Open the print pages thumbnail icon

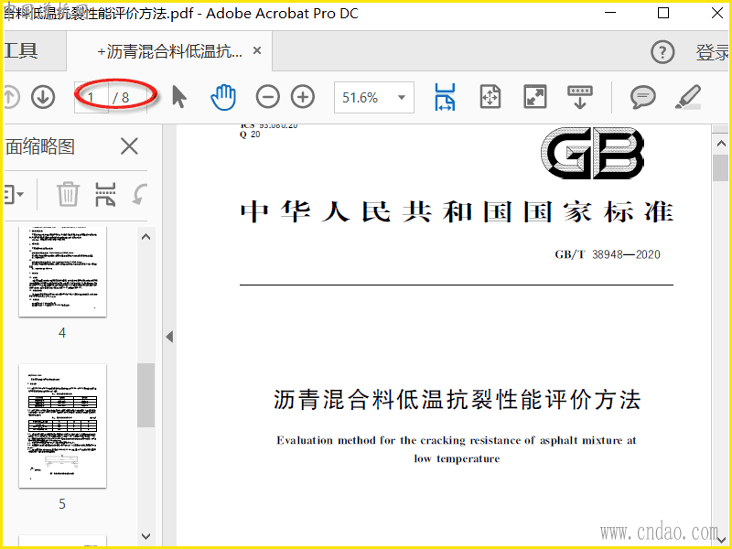tap(105, 194)
